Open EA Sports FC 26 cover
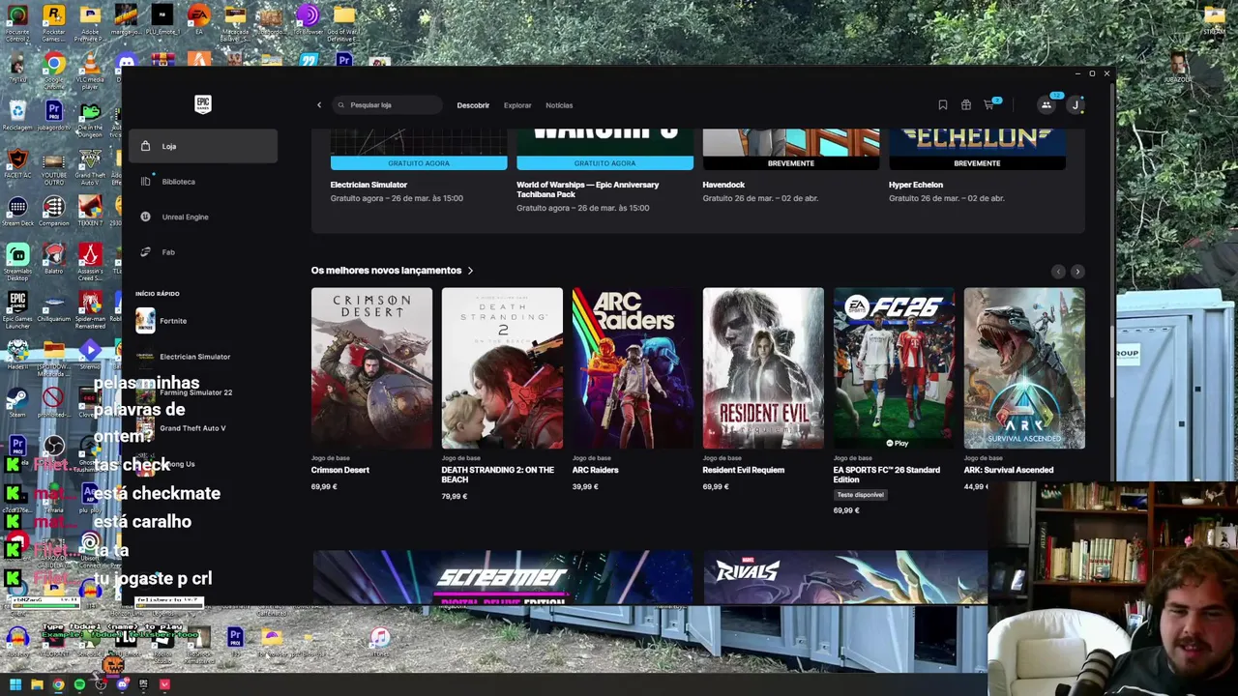This screenshot has width=1238, height=696. point(894,368)
